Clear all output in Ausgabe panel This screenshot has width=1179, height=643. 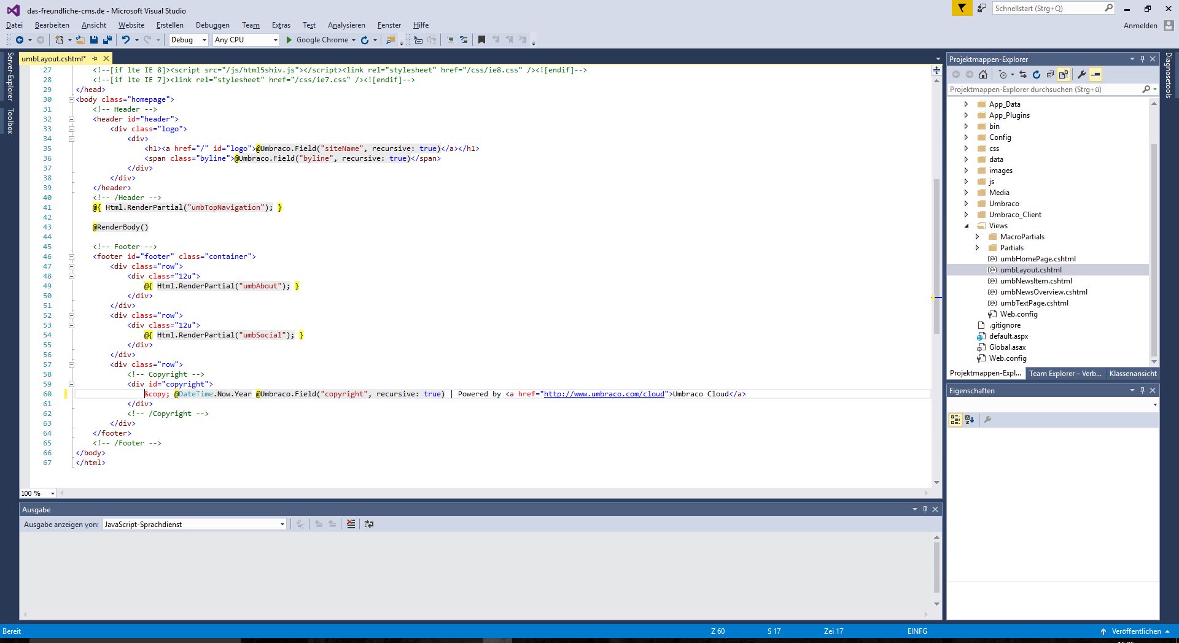[351, 524]
